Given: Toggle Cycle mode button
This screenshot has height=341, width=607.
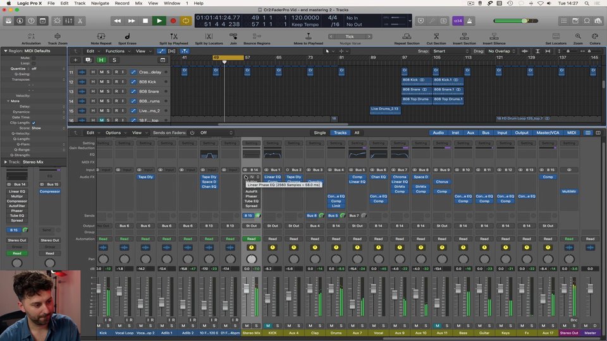Looking at the screenshot, I should pos(186,21).
